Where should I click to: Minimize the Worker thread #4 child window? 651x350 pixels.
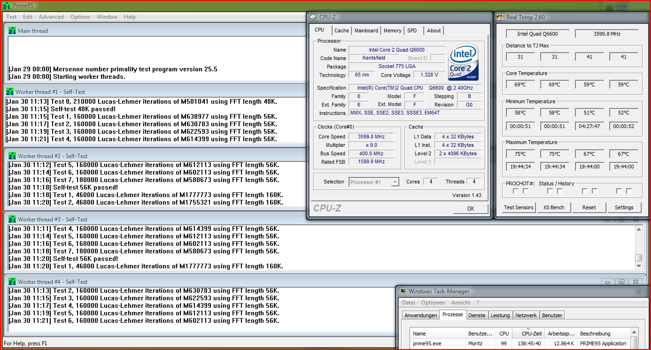607,282
